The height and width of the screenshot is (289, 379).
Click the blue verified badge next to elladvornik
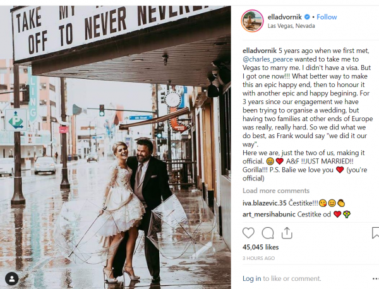coord(307,17)
